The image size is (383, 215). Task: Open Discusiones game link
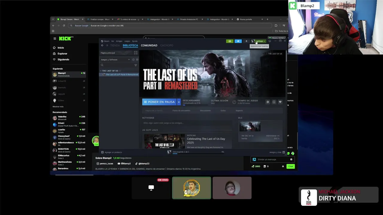click(x=205, y=110)
